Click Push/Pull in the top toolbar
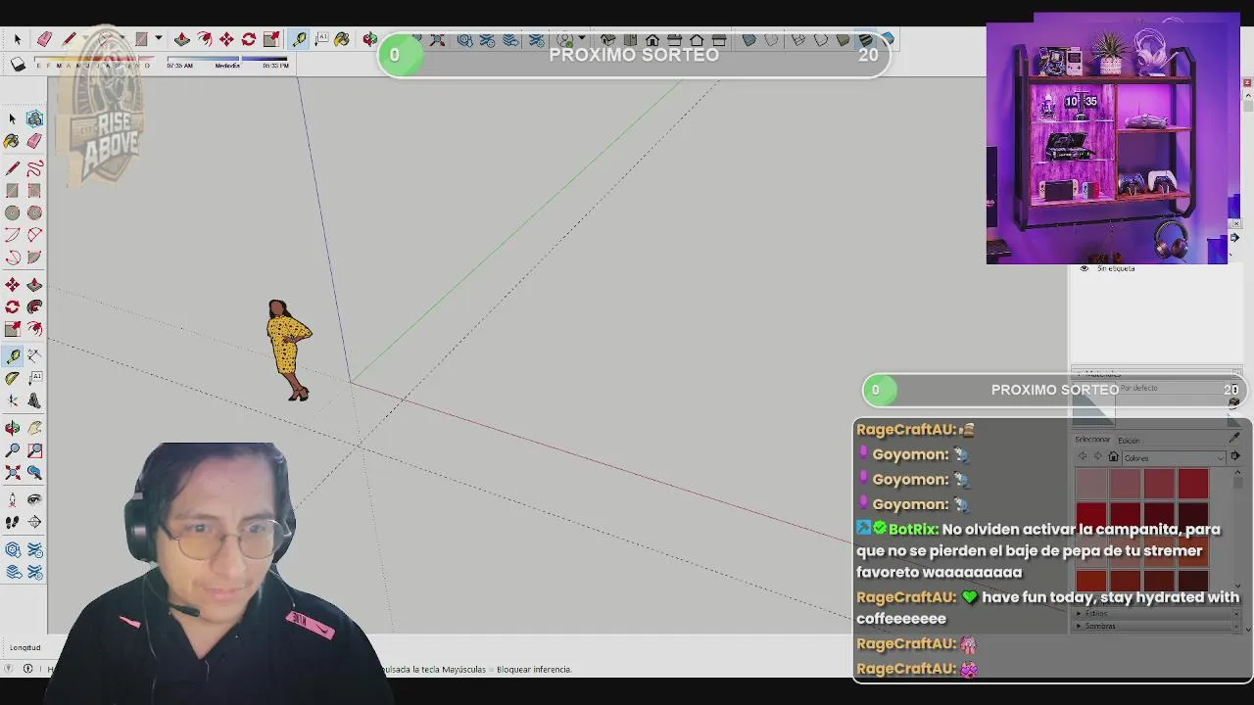The height and width of the screenshot is (705, 1254). [182, 39]
